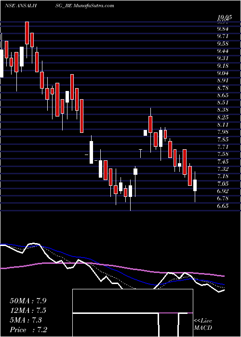Click the 9.84 price axis label

[x=223, y=28]
